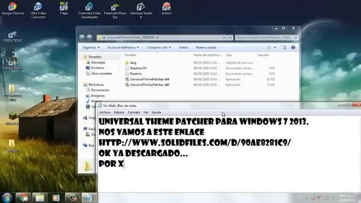Click Notepad text after 'POR X'

124,164
